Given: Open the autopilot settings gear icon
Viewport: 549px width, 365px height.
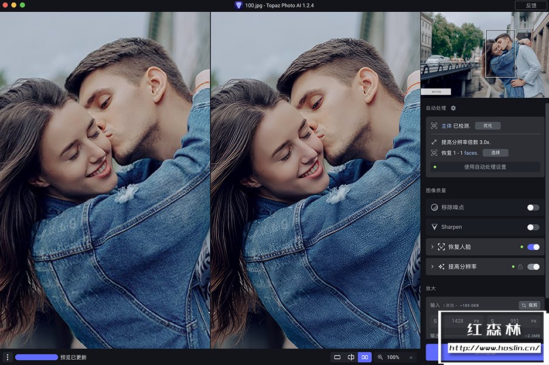Looking at the screenshot, I should (x=453, y=108).
